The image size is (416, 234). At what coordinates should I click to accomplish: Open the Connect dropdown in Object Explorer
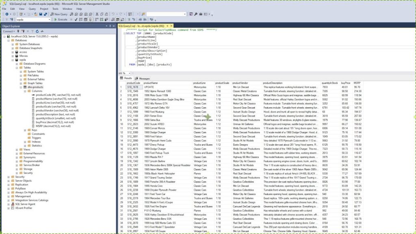[x=9, y=31]
